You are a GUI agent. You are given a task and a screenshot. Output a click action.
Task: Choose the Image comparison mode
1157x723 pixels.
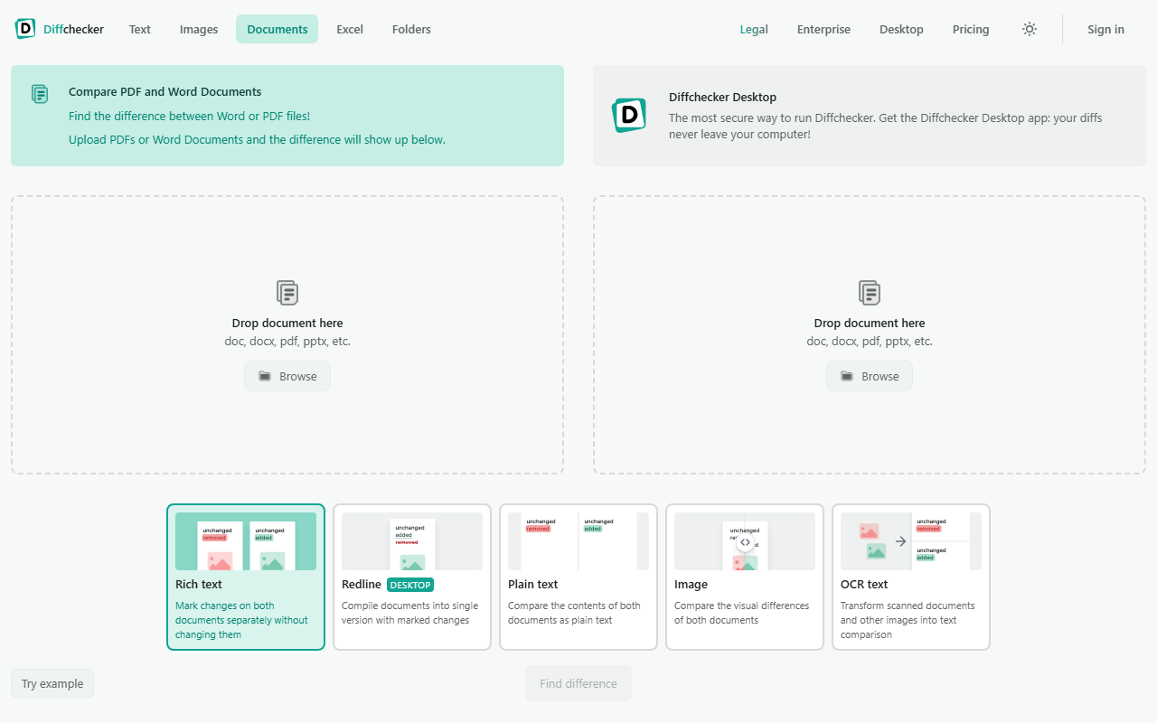pos(745,577)
